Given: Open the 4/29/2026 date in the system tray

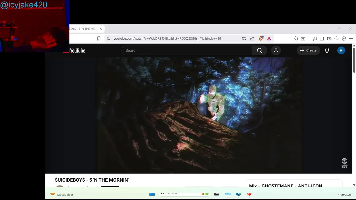Looking at the screenshot, I should tap(345, 195).
